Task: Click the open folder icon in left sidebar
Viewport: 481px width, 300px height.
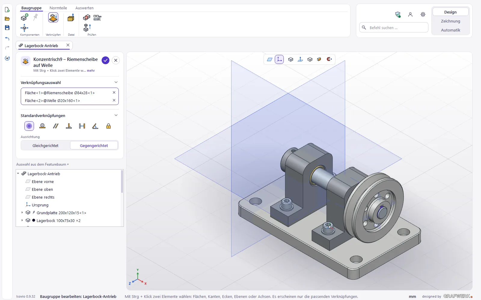Action: pyautogui.click(x=7, y=19)
